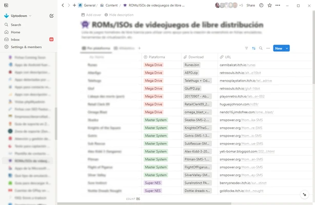
Task: Open Notion AI assistant sparkle button
Action: (305, 195)
